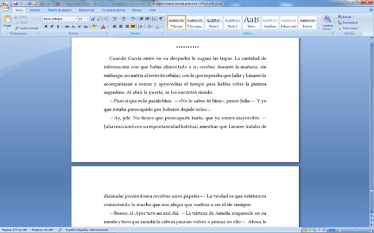
Task: Open the Book Antiqua font dropdown
Action: tap(76, 19)
